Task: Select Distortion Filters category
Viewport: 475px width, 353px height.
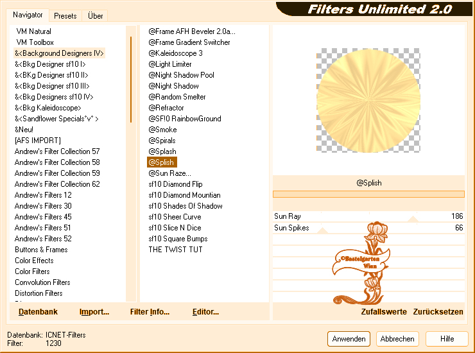Action: pyautogui.click(x=39, y=293)
